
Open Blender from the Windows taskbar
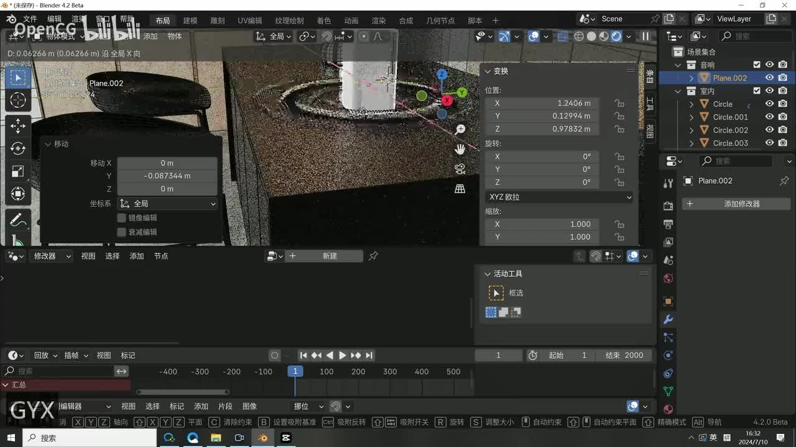pyautogui.click(x=263, y=438)
